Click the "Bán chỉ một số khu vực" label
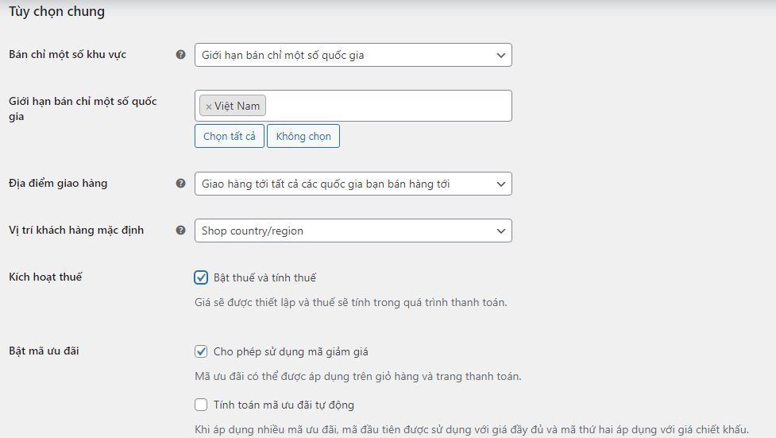The width and height of the screenshot is (776, 438). [68, 55]
